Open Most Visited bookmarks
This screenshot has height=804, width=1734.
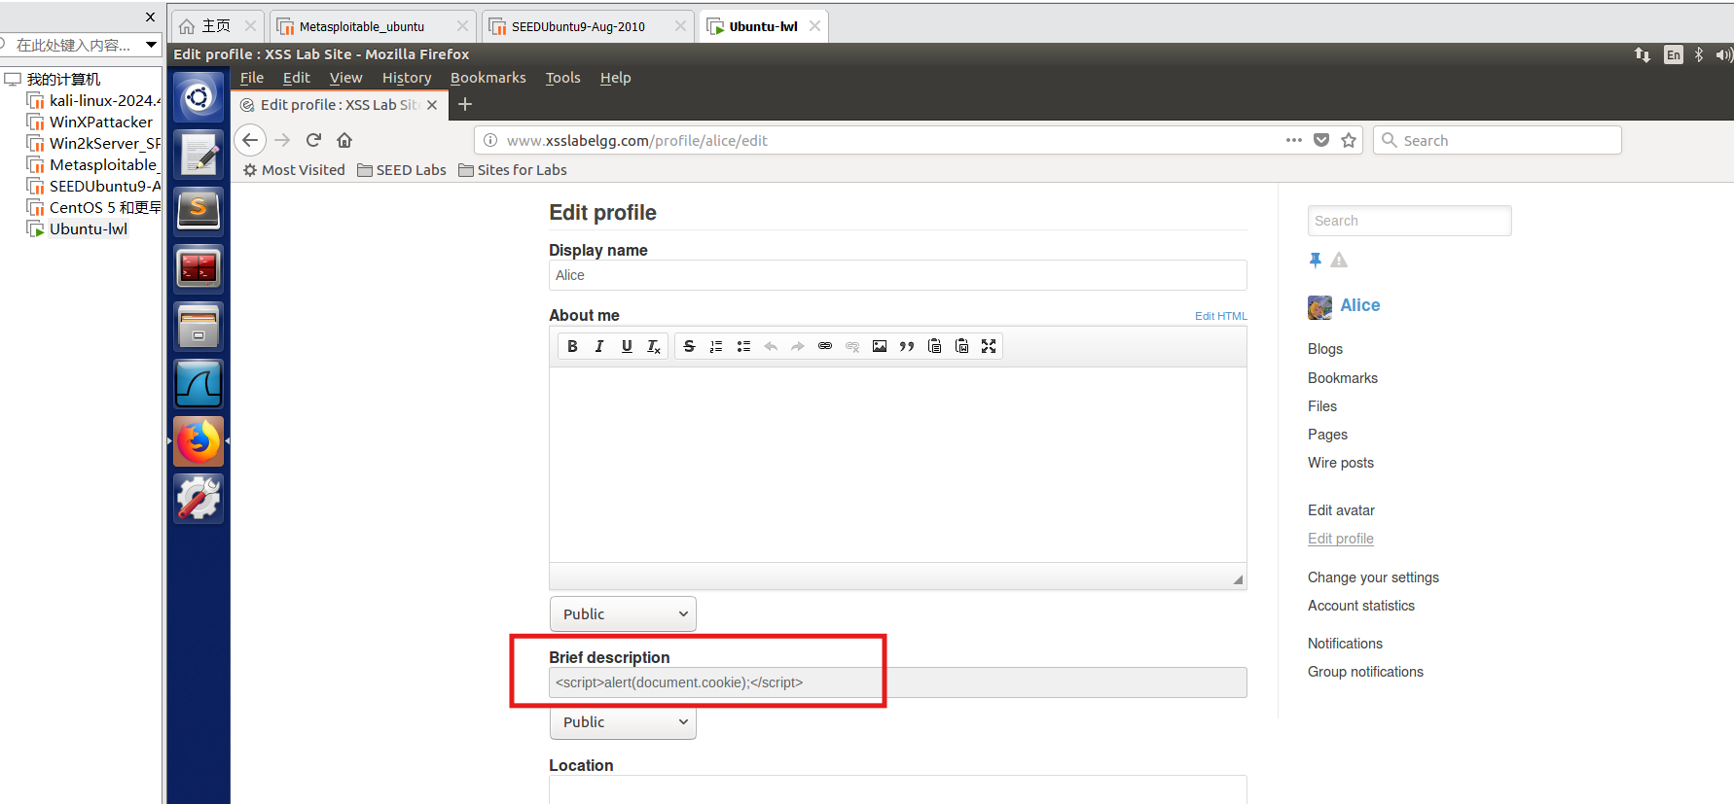[294, 170]
